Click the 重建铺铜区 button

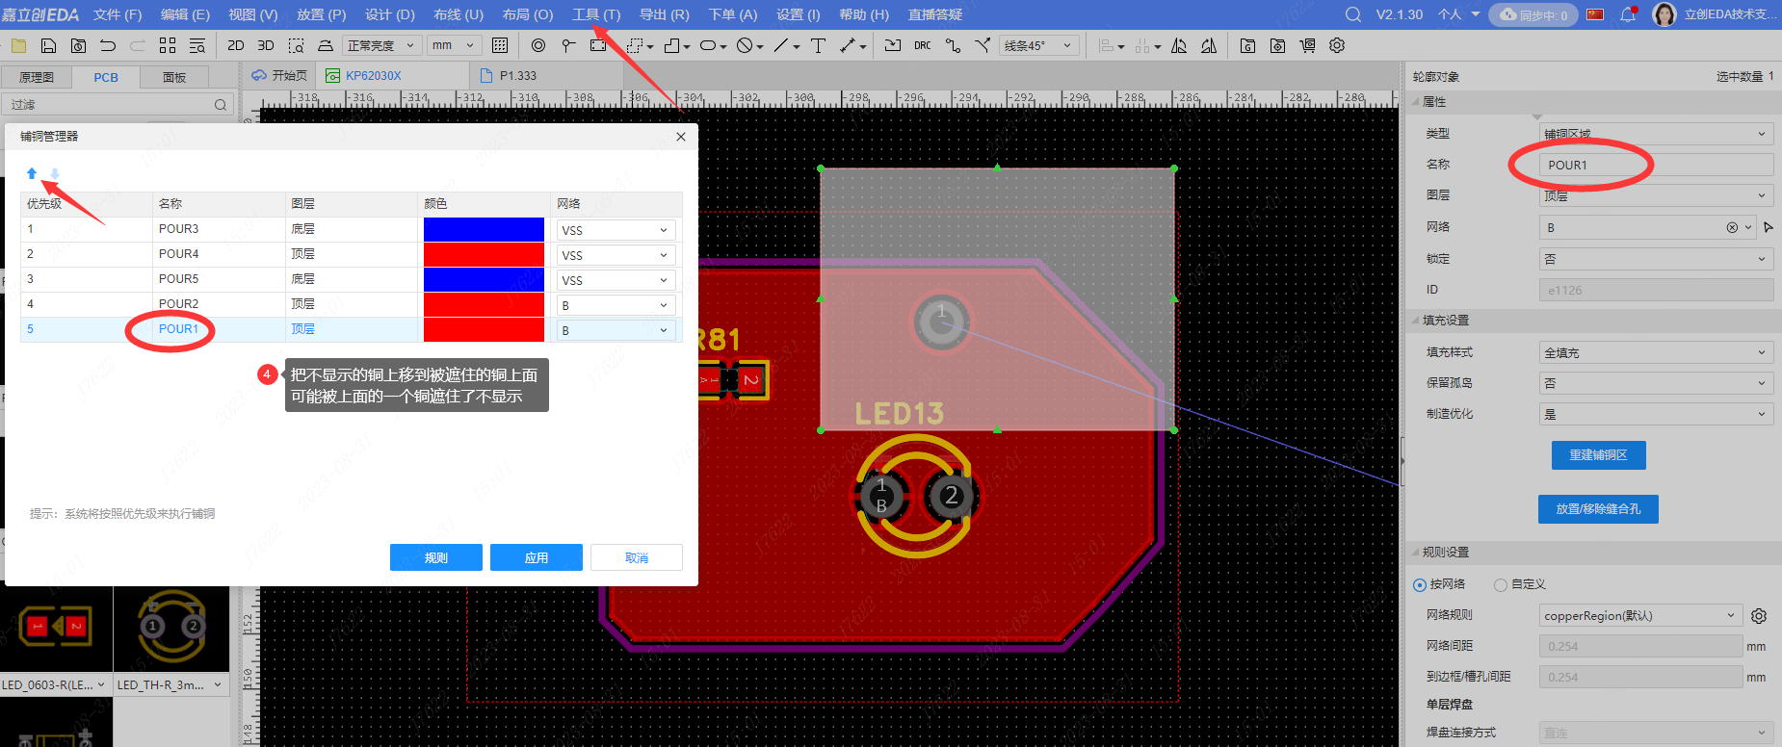[x=1598, y=455]
